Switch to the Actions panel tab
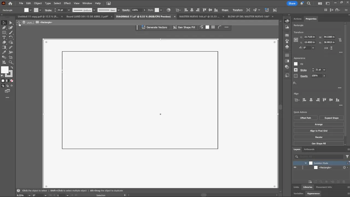Screen dimensions: 350x197 pyautogui.click(x=297, y=19)
